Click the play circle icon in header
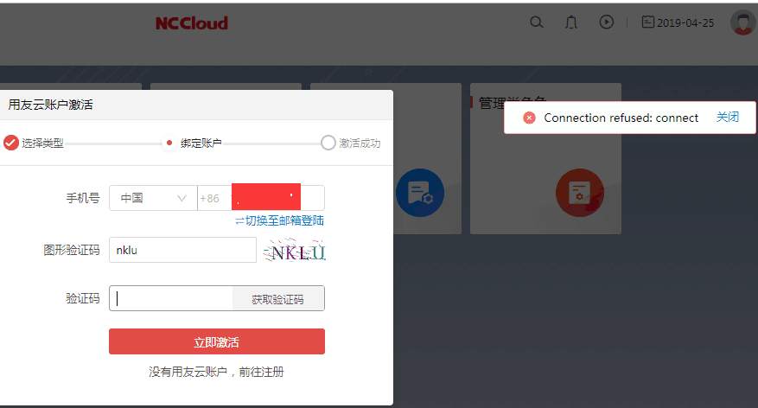Viewport: 758px width, 408px height. click(606, 22)
